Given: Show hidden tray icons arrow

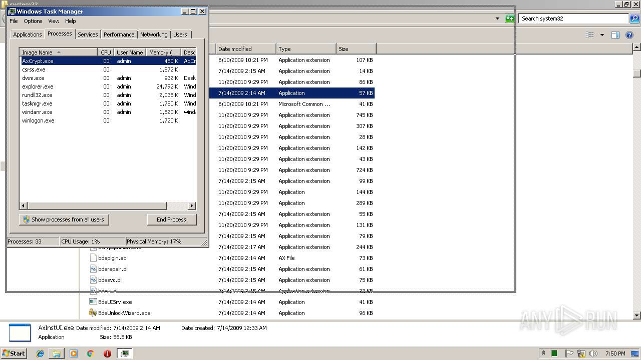Looking at the screenshot, I should coord(544,353).
